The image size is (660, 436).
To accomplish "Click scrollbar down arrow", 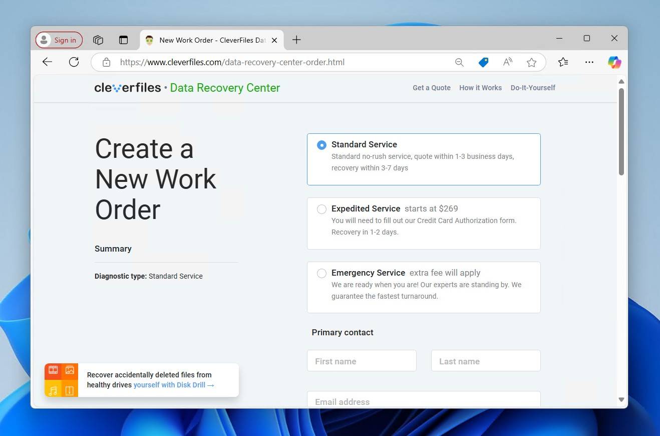I will pyautogui.click(x=621, y=399).
